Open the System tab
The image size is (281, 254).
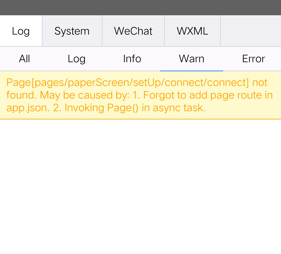(x=72, y=31)
